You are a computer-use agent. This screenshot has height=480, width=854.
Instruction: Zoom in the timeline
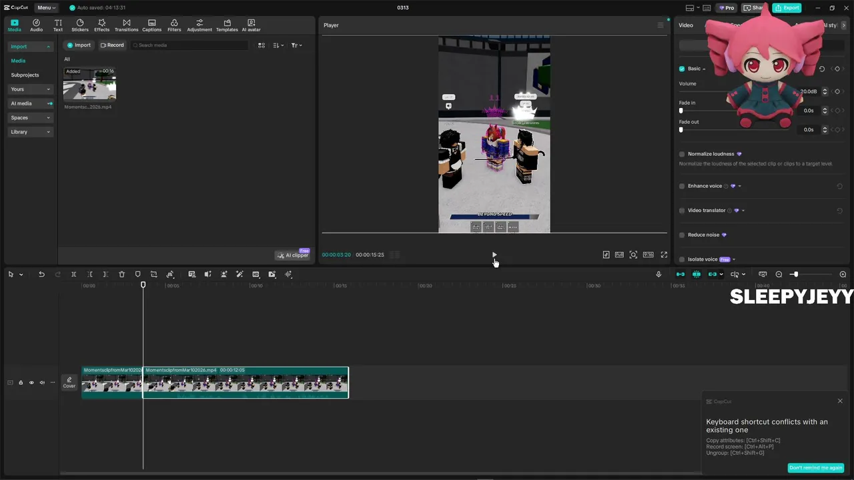[x=843, y=274]
